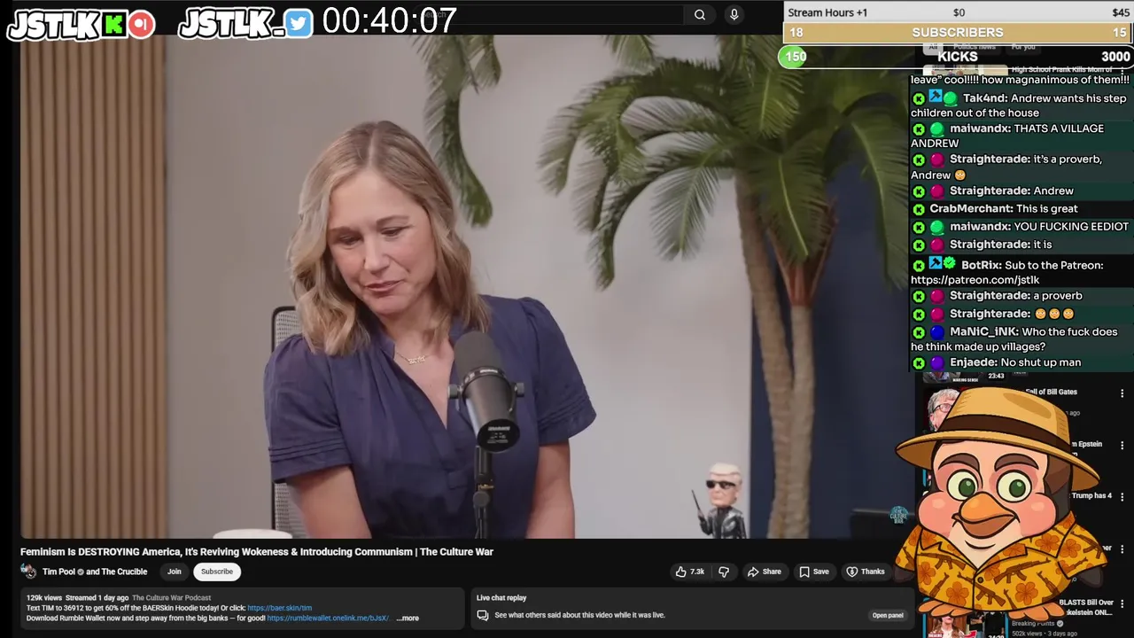
Task: Click the Thanks button
Action: [x=866, y=572]
